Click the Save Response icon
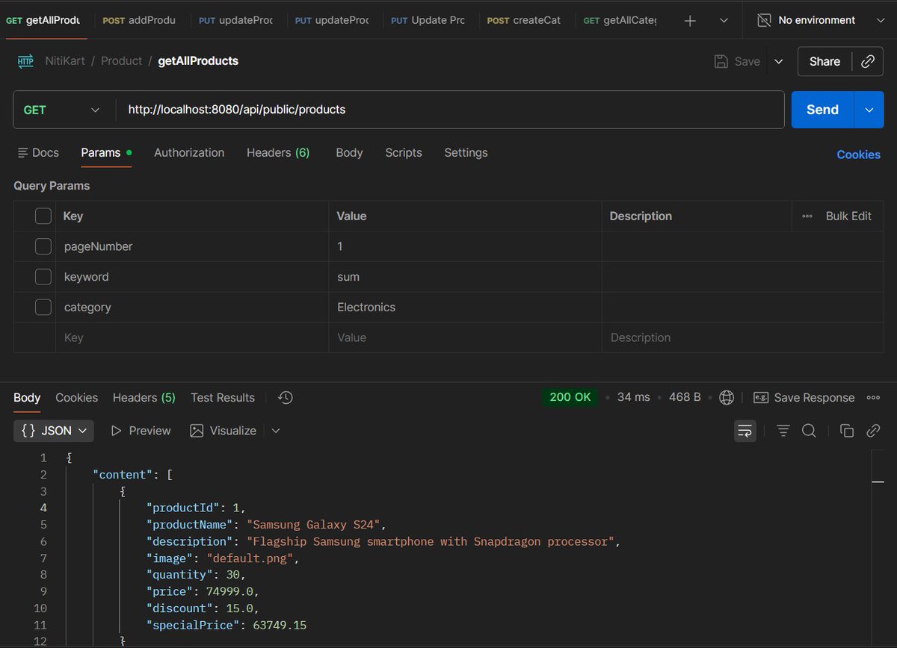 coord(761,398)
